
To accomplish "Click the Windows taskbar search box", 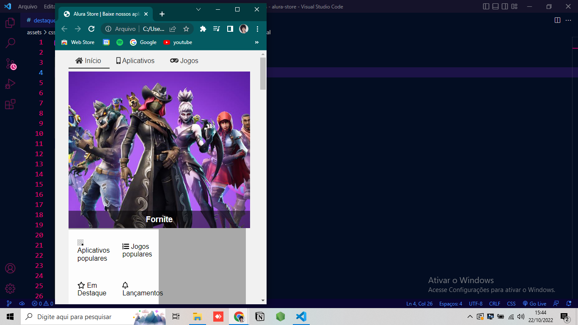I will (92, 317).
